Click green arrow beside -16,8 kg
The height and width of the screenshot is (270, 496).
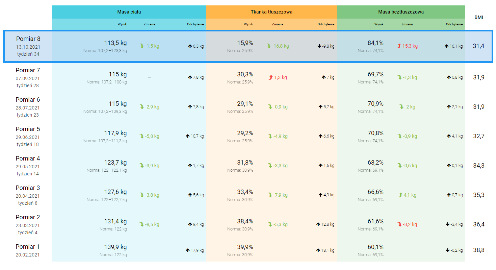269,46
